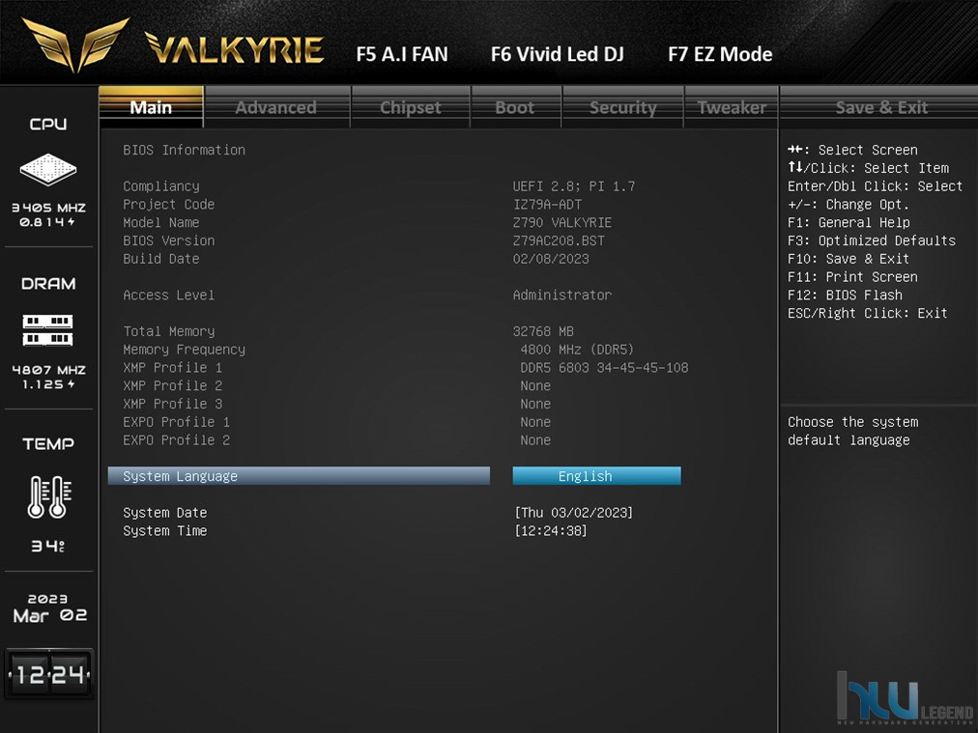Click the 4800 MHz (DDR5) value
978x733 pixels.
click(578, 349)
